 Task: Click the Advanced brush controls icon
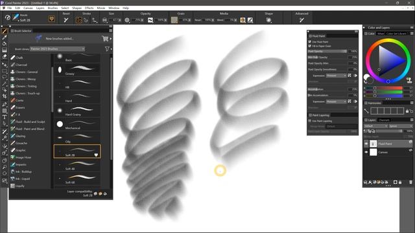click(x=302, y=20)
